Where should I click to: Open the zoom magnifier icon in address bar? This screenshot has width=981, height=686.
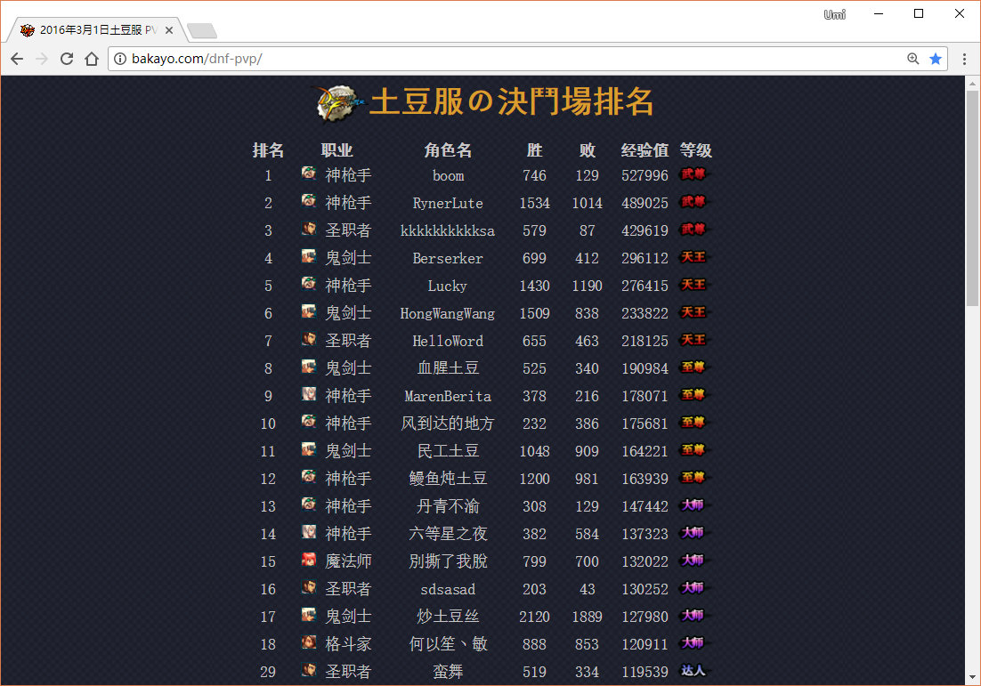coord(912,59)
